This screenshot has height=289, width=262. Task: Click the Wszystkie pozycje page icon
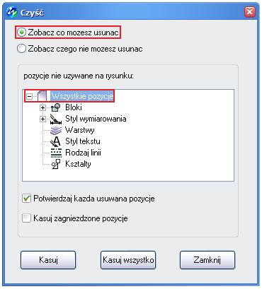42,96
